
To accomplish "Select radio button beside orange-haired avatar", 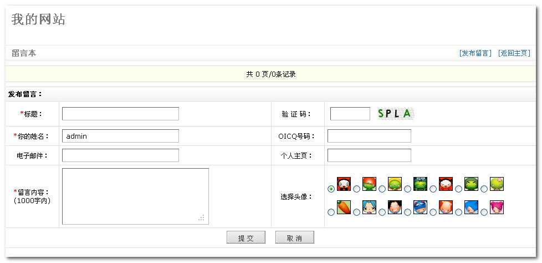I will click(433, 212).
